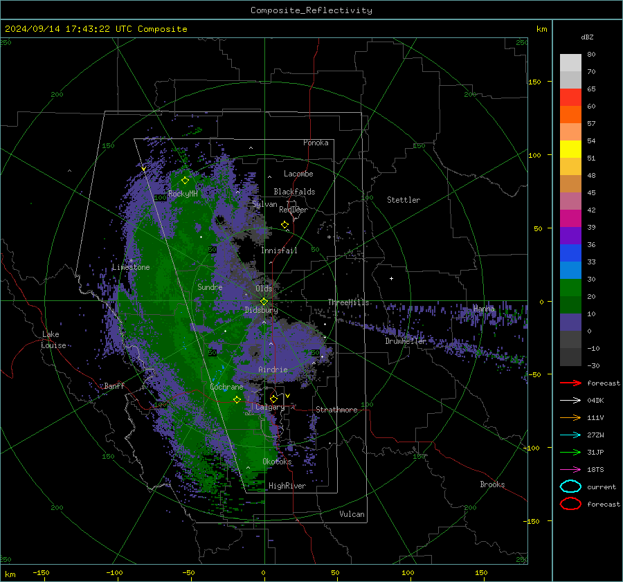Click the Airdrie label
The width and height of the screenshot is (623, 582).
pyautogui.click(x=273, y=370)
